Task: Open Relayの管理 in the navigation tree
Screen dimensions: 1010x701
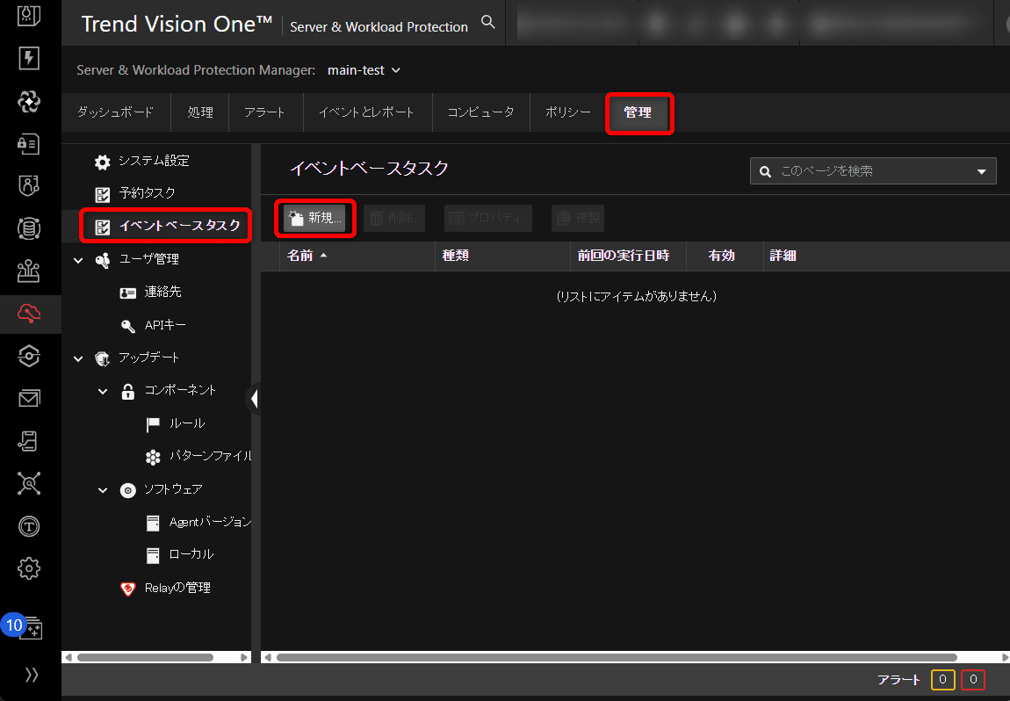Action: [x=178, y=588]
